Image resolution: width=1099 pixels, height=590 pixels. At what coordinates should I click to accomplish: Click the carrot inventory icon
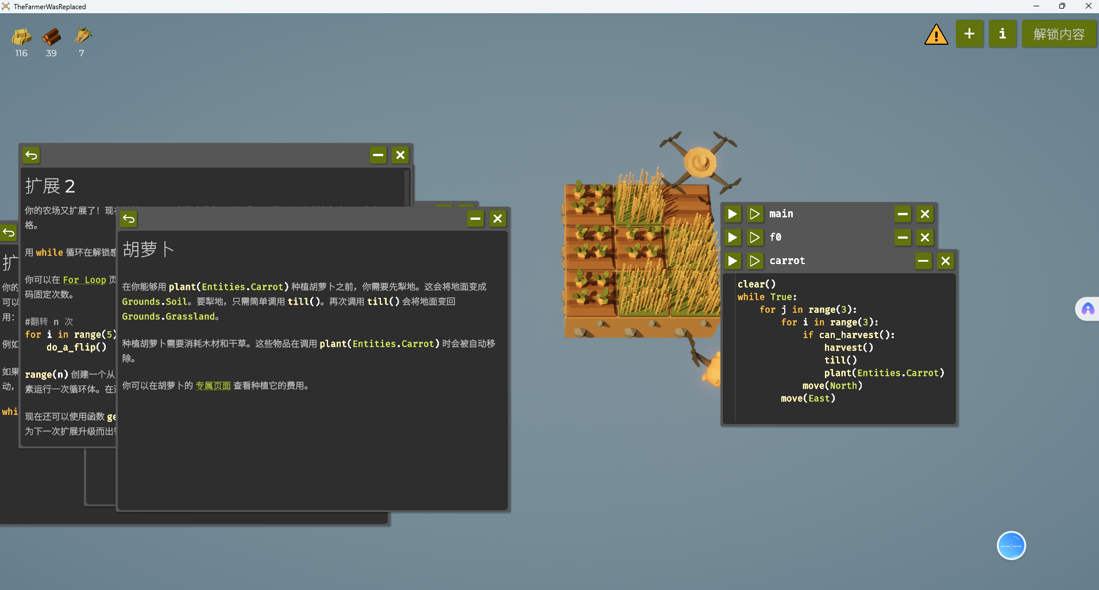coord(82,36)
